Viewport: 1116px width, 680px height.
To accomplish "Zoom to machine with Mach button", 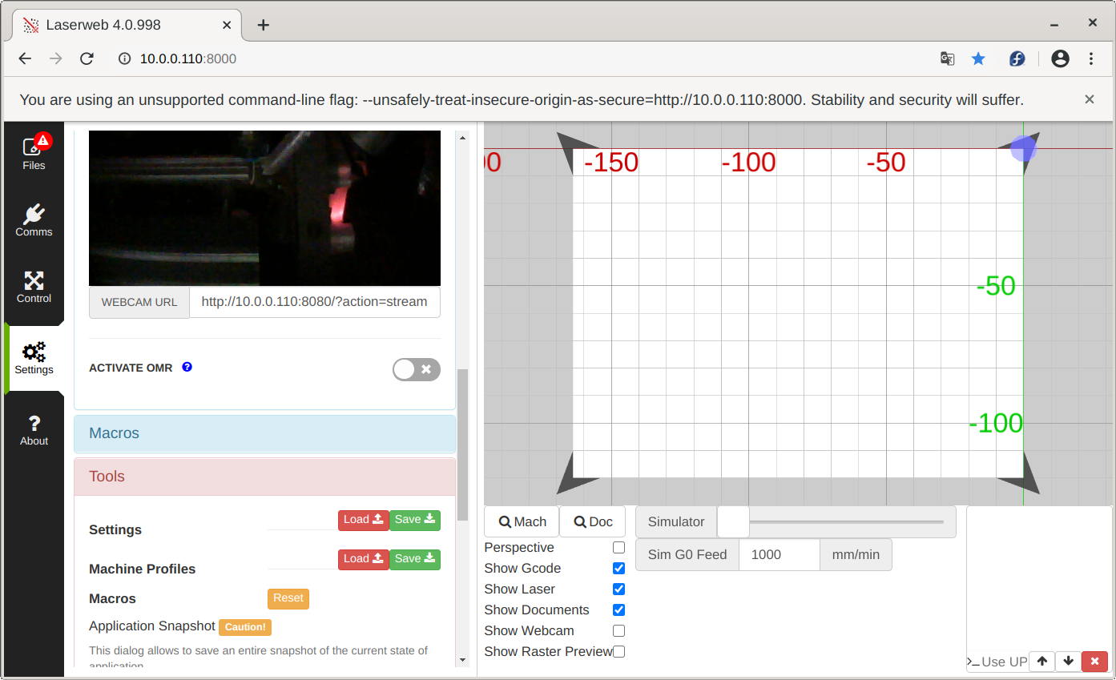I will click(522, 521).
